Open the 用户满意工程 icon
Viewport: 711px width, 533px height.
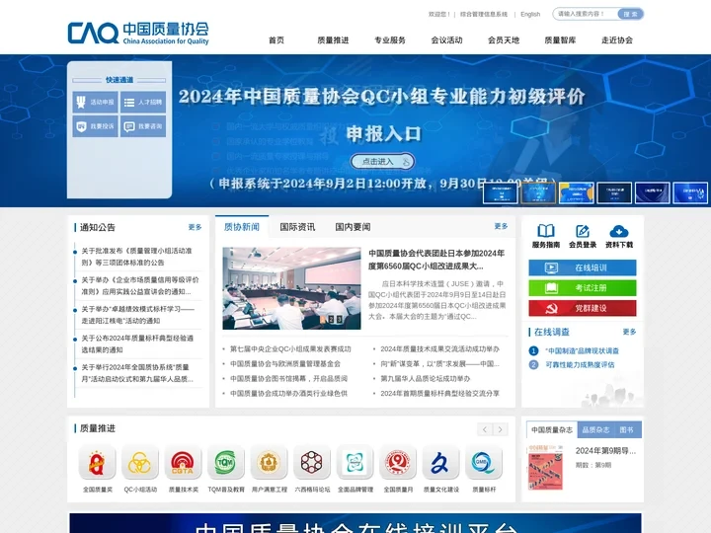(x=269, y=463)
